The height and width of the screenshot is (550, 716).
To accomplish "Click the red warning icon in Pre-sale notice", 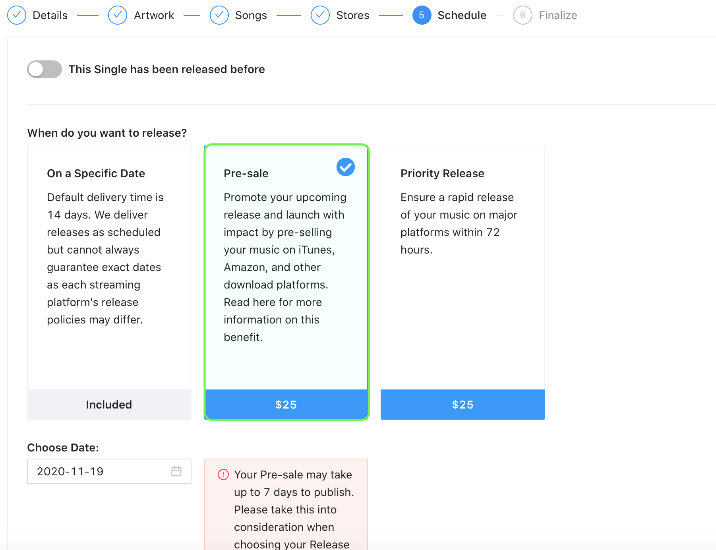I will [223, 474].
